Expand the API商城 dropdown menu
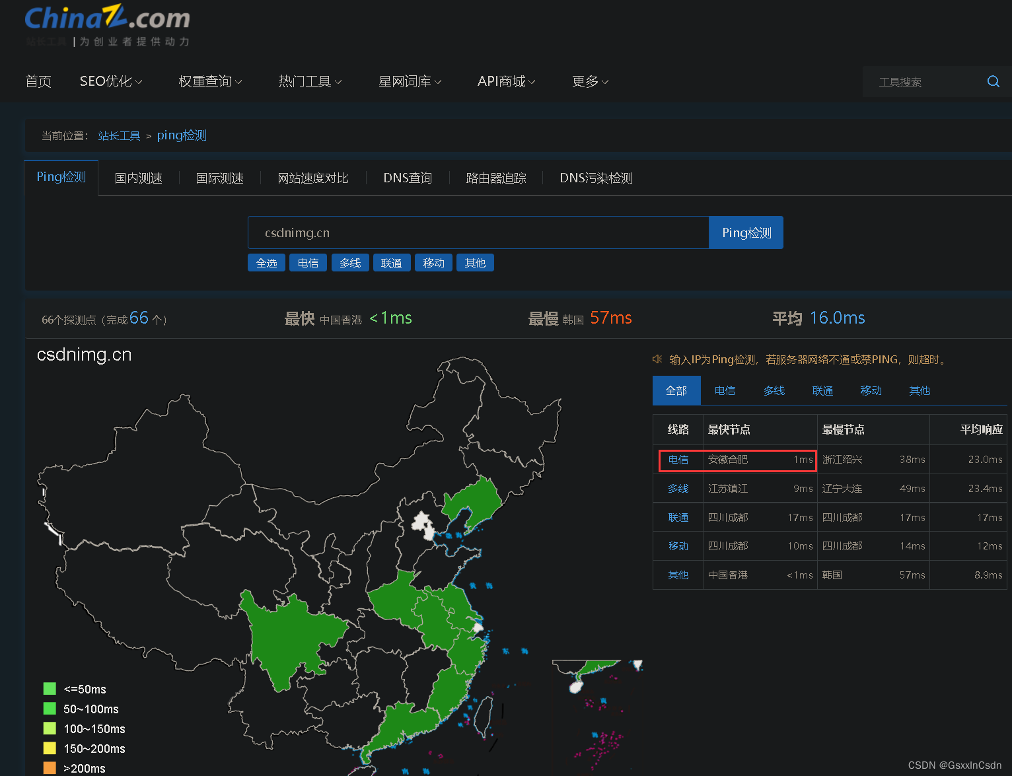Screen dimensions: 1012x776 tap(506, 81)
